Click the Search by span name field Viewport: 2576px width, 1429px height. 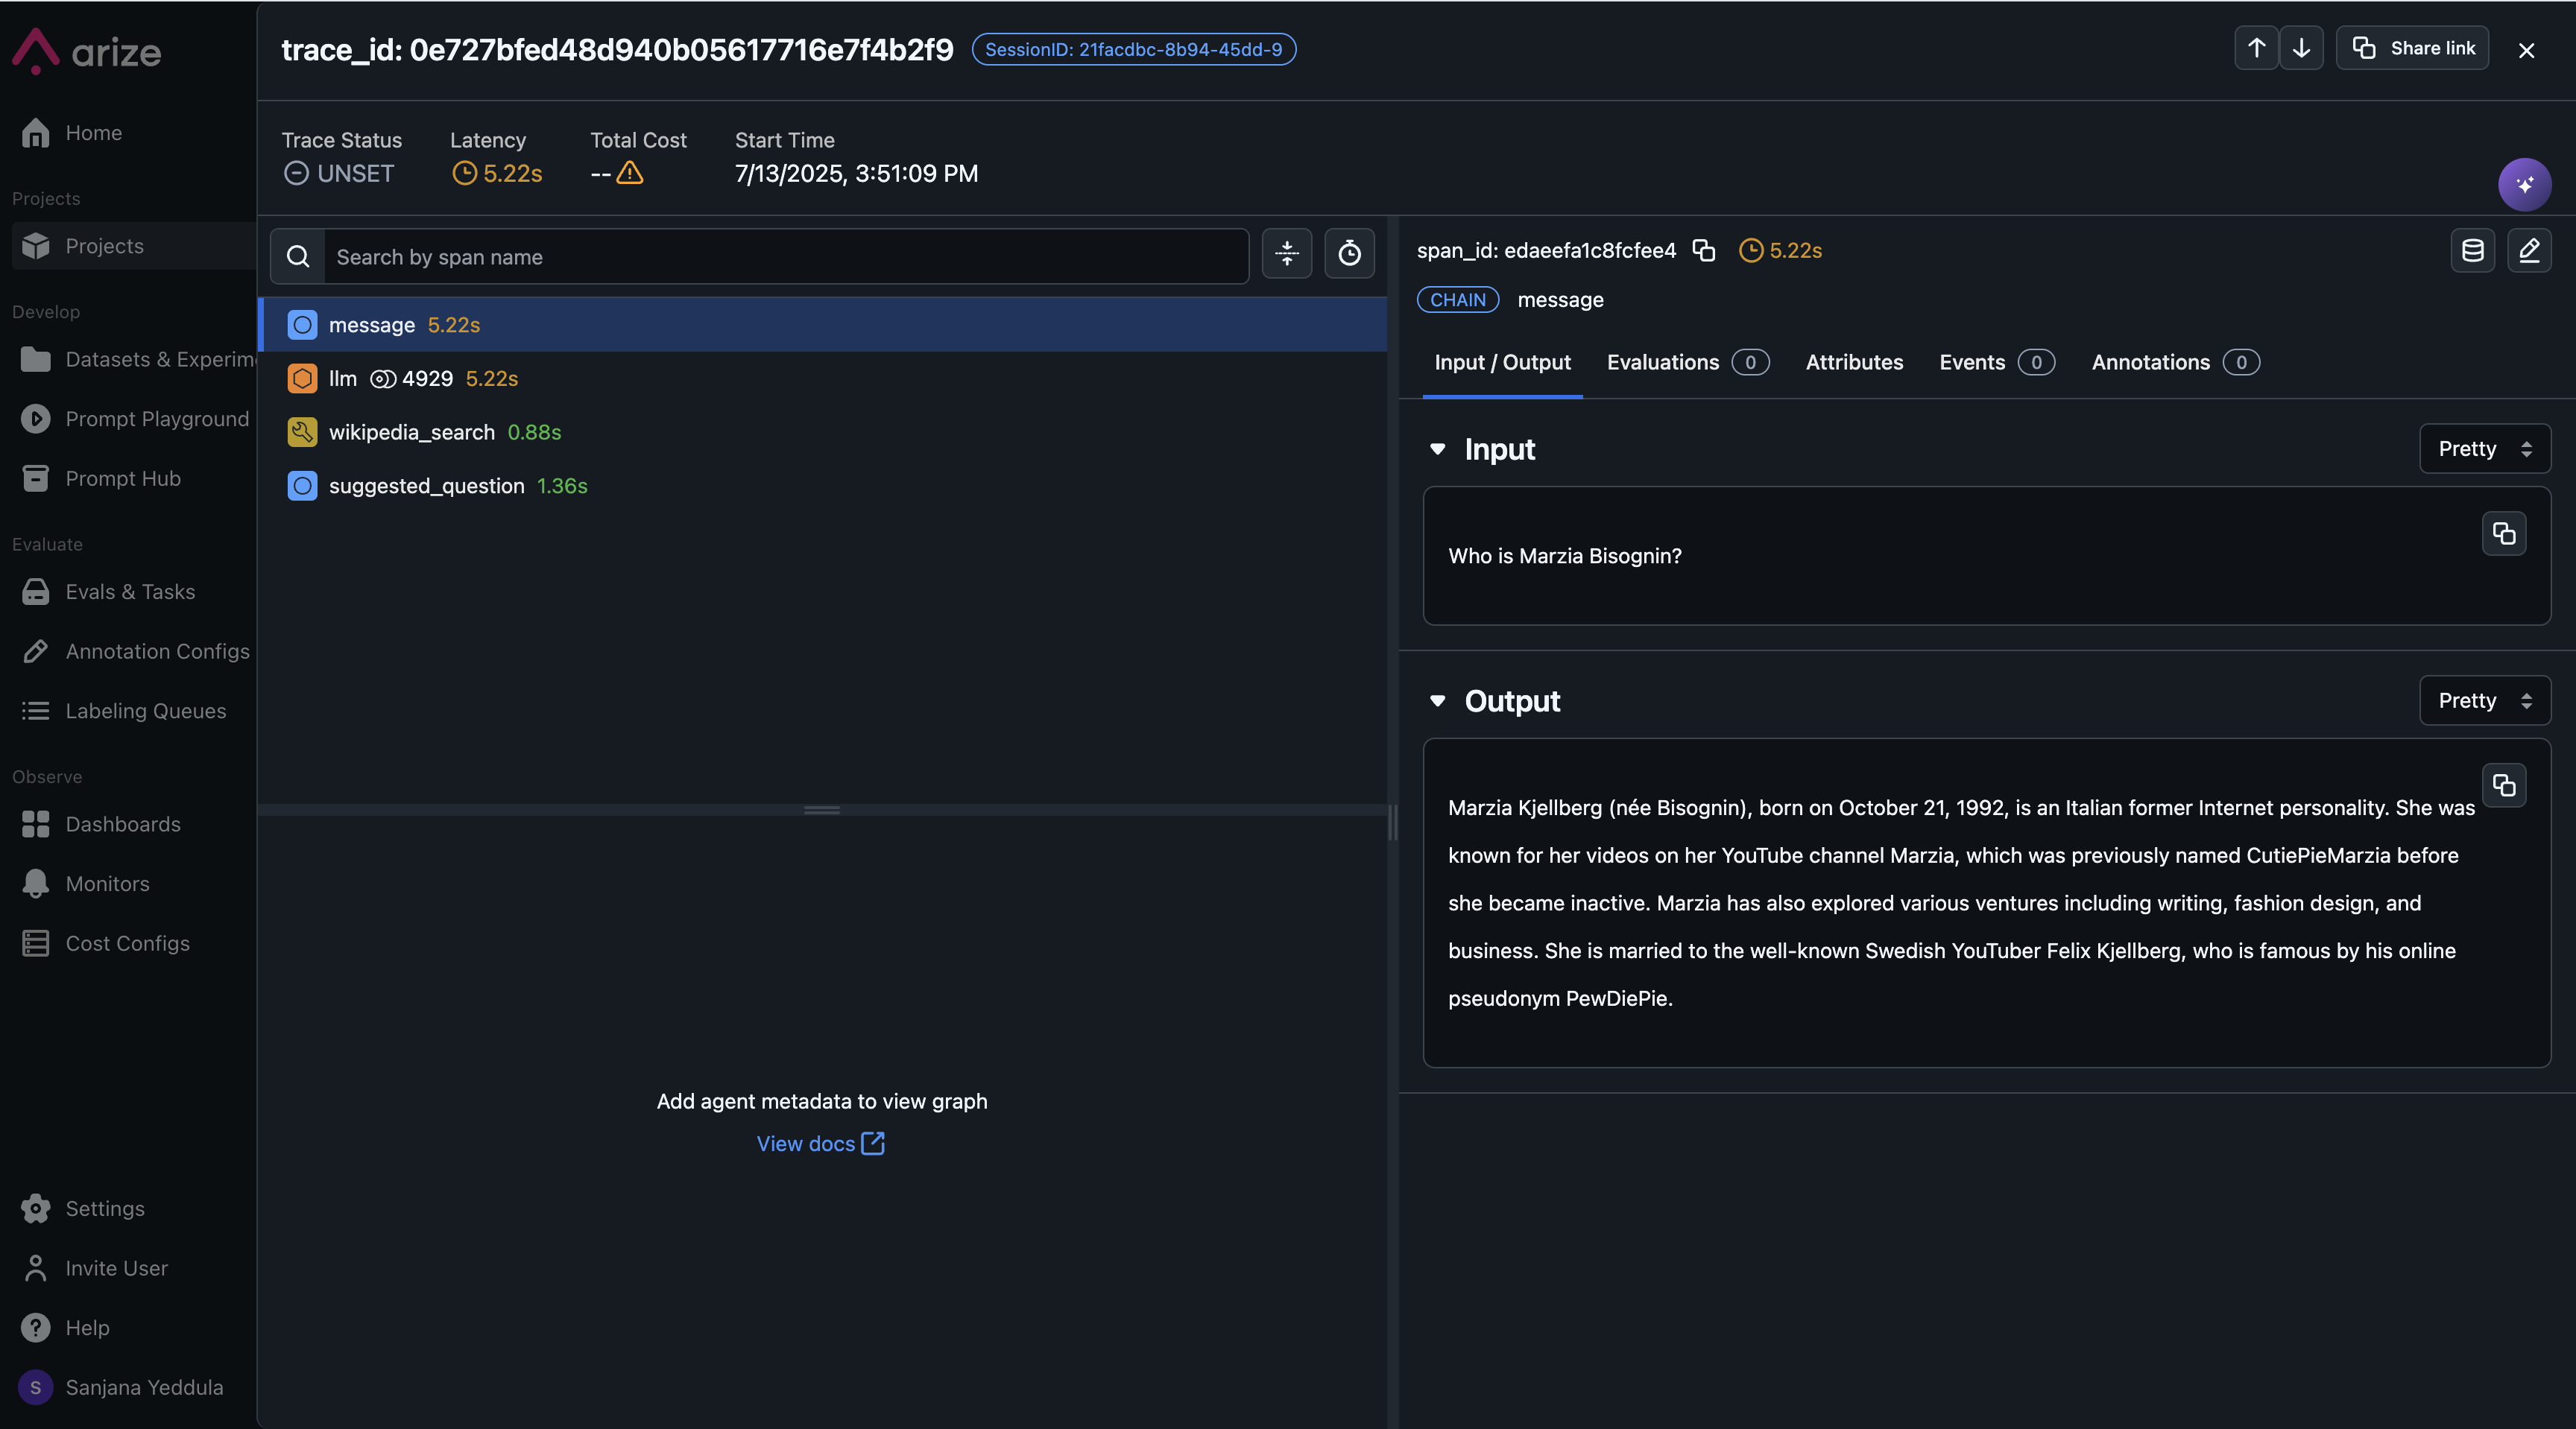(786, 257)
